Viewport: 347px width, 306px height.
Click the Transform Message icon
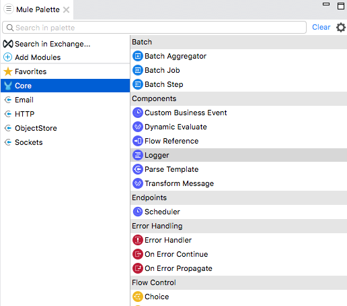[x=138, y=183]
